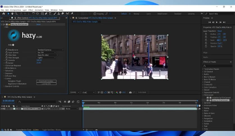The width and height of the screenshot is (235, 136).
Task: Select the Type text tool
Action: coord(50,14)
